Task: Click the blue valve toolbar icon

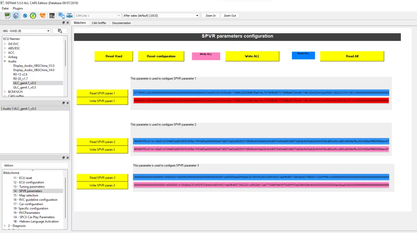Action: pos(69,15)
